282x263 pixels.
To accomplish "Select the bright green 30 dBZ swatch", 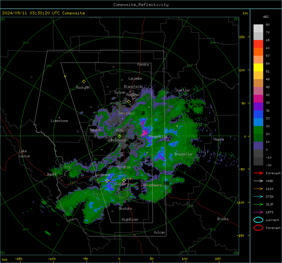I will [258, 130].
